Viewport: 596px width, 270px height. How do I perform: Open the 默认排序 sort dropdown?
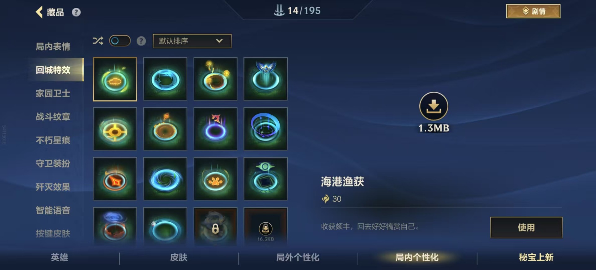(192, 41)
